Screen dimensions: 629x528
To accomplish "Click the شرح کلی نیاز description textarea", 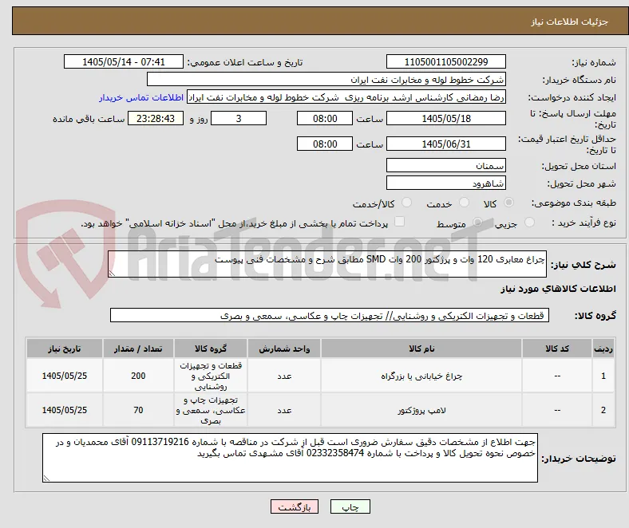I will click(x=327, y=264).
